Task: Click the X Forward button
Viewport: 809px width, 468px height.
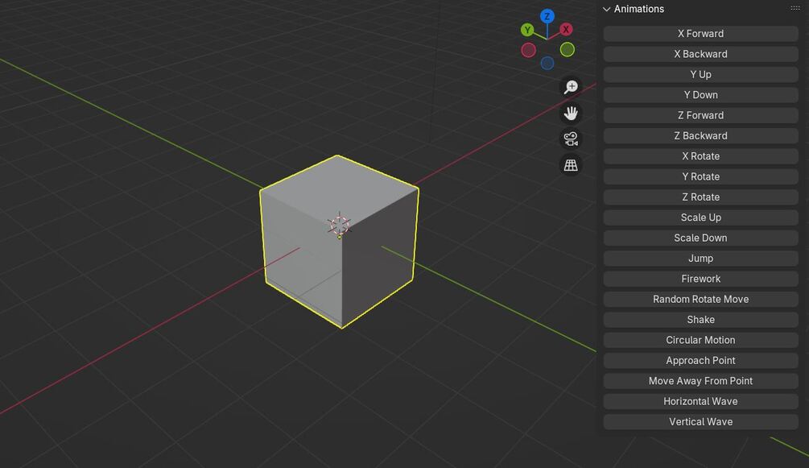Action: (x=700, y=34)
